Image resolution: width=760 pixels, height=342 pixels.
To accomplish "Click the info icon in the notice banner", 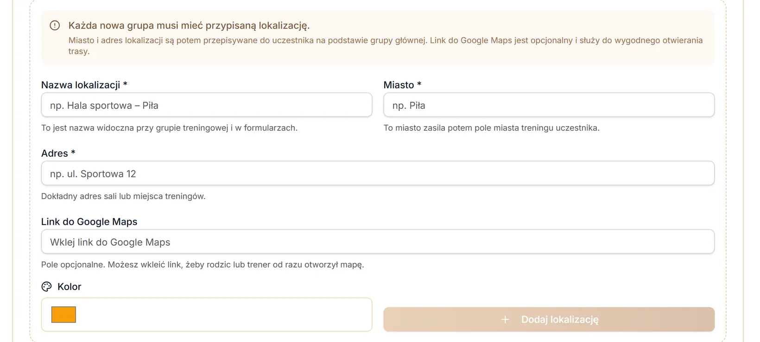I will pos(55,25).
